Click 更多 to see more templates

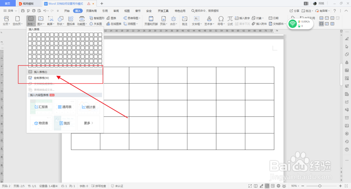point(89,123)
